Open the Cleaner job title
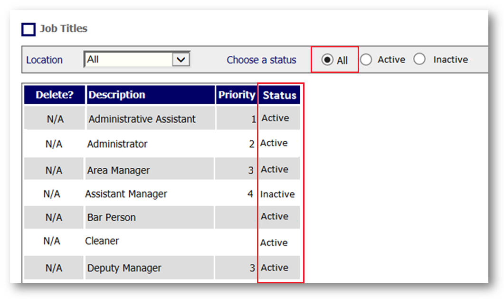Viewport: 504px width, 299px height. 102,241
